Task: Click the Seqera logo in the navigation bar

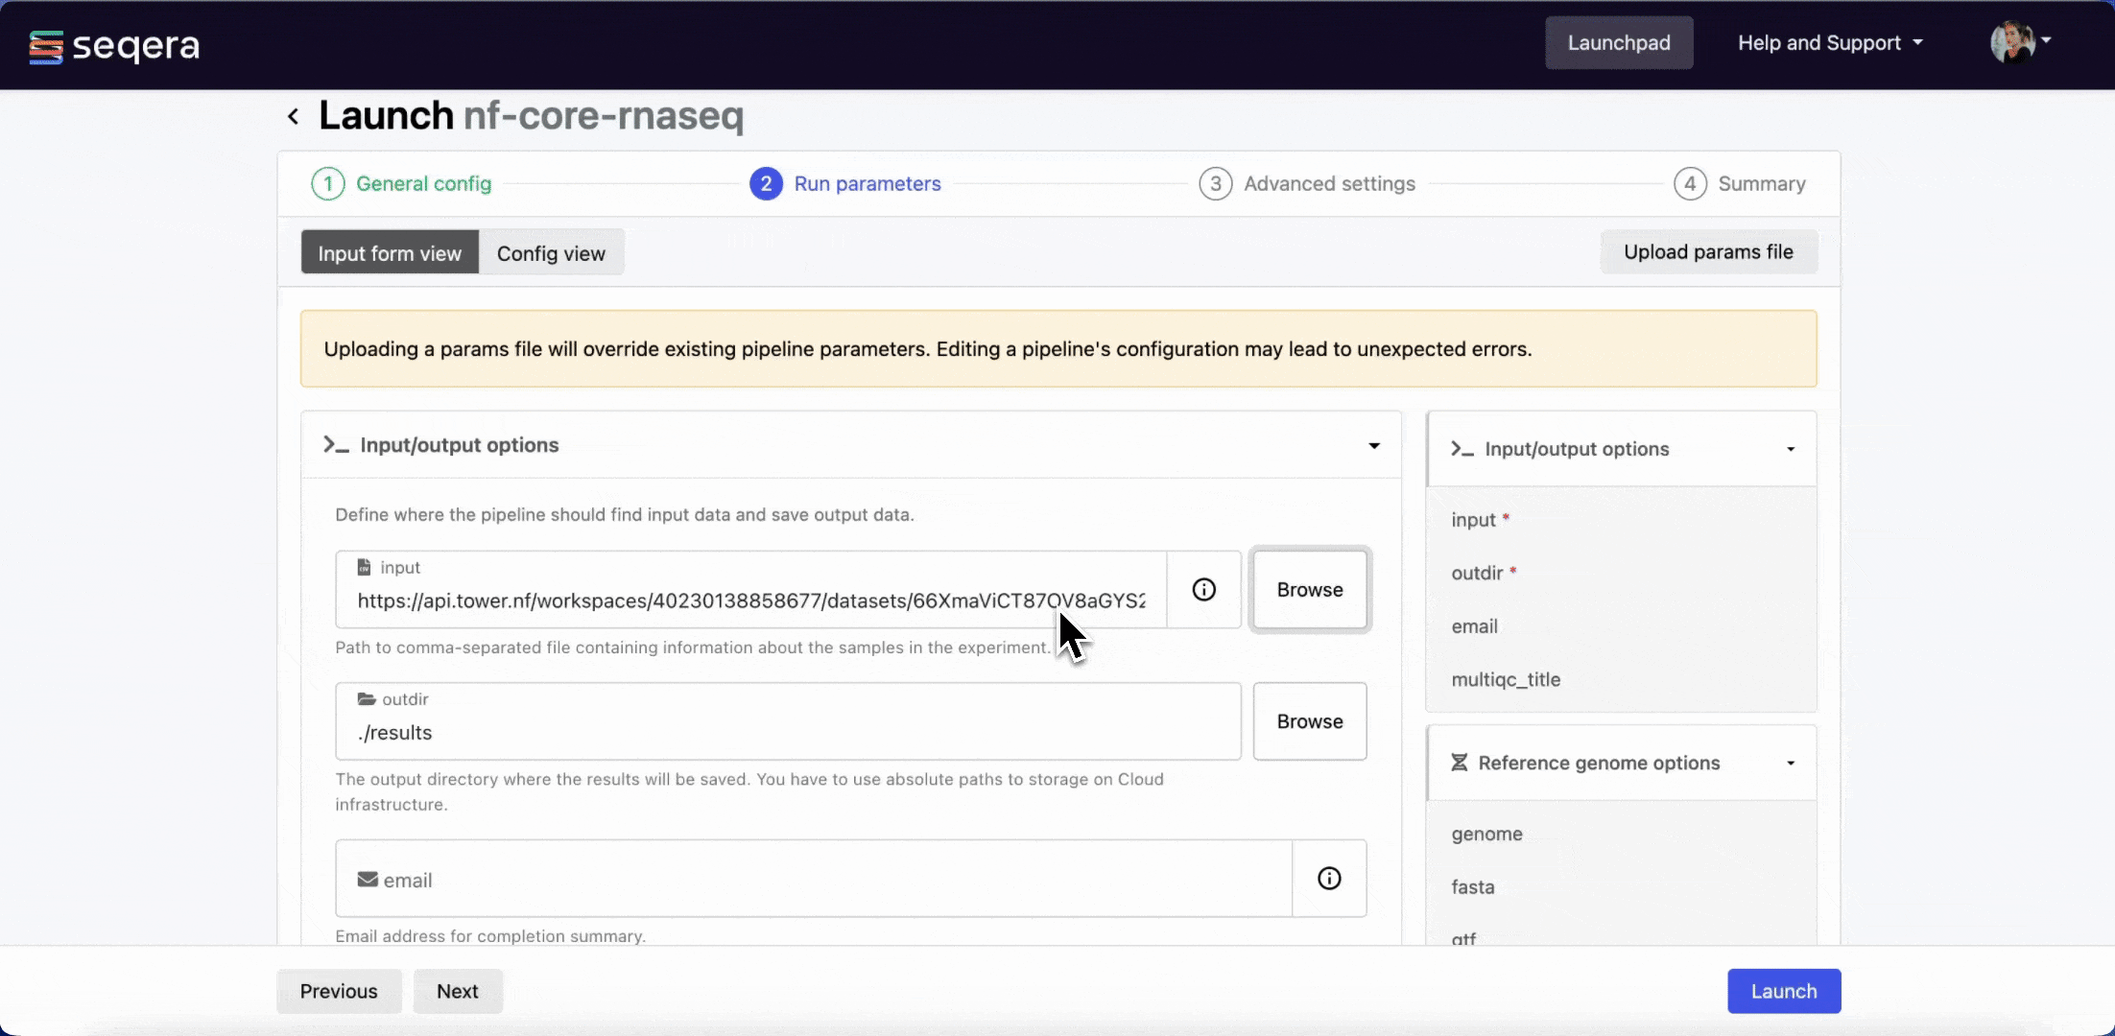Action: [x=112, y=45]
